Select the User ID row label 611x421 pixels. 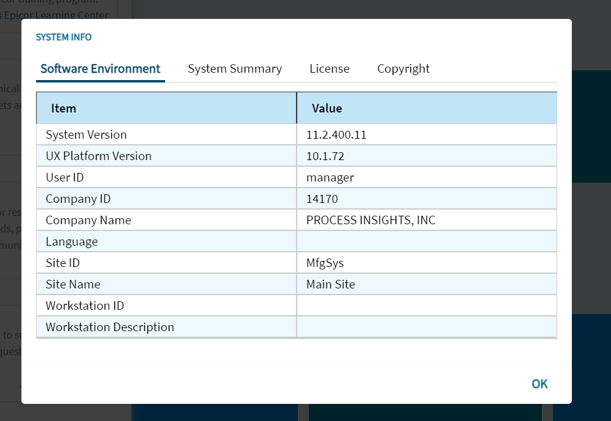coord(65,178)
